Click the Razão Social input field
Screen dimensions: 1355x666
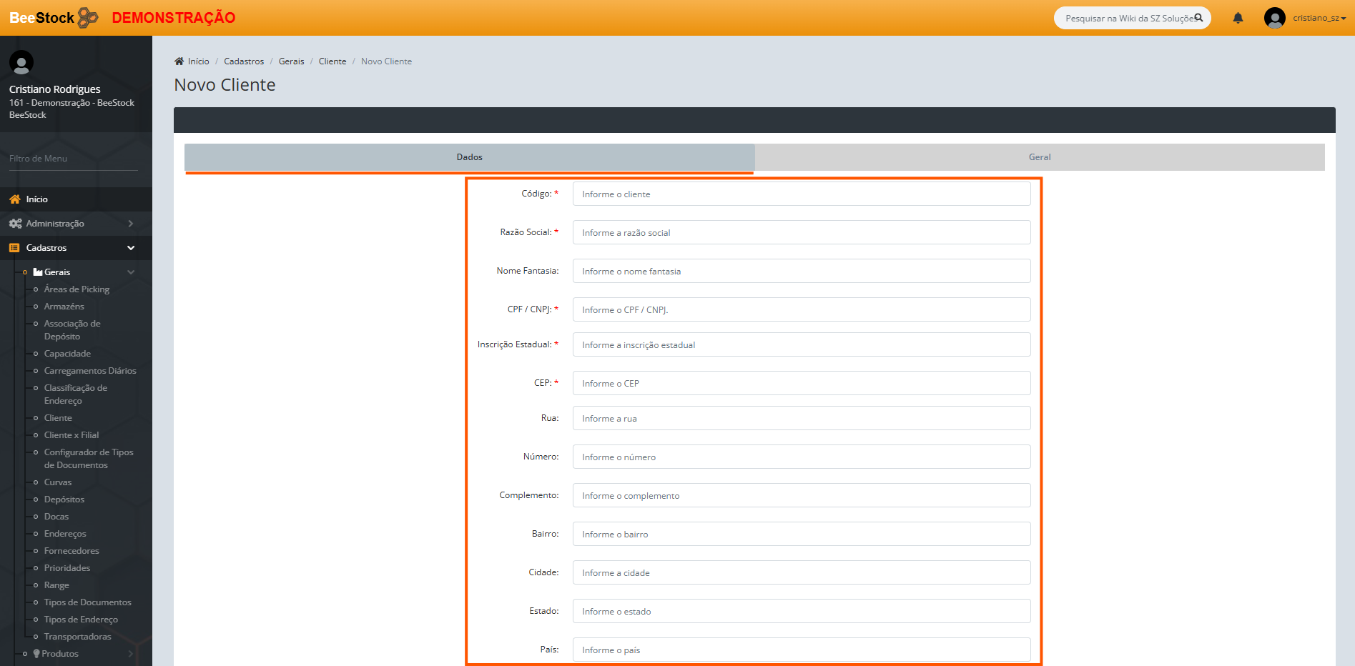tap(801, 233)
